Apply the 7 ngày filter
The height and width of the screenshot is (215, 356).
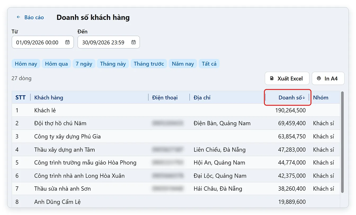tap(84, 64)
